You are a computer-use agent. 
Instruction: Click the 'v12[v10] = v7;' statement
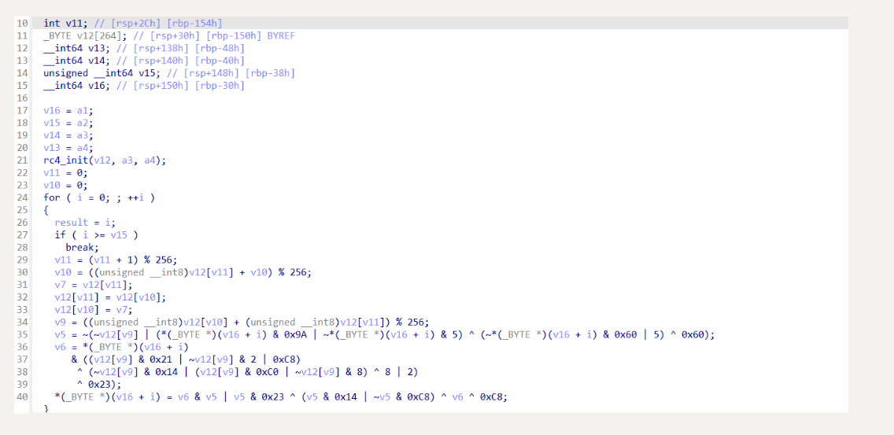(94, 310)
